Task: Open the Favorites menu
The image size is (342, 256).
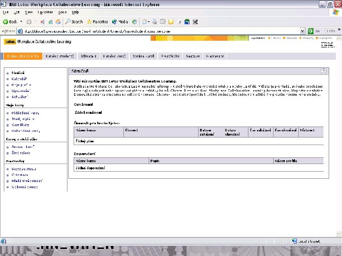Action: pyautogui.click(x=45, y=12)
